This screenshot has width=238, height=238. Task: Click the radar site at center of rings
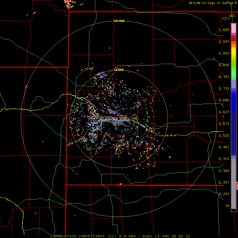pos(119,119)
